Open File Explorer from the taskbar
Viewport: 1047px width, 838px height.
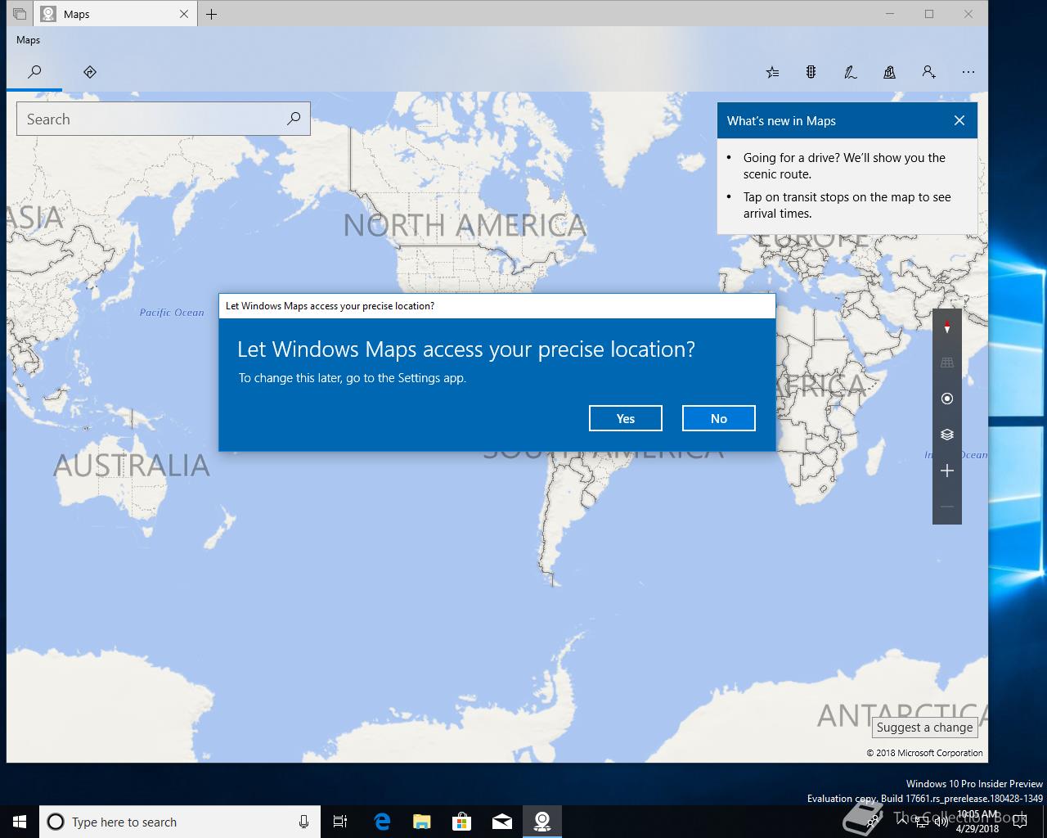coord(421,822)
